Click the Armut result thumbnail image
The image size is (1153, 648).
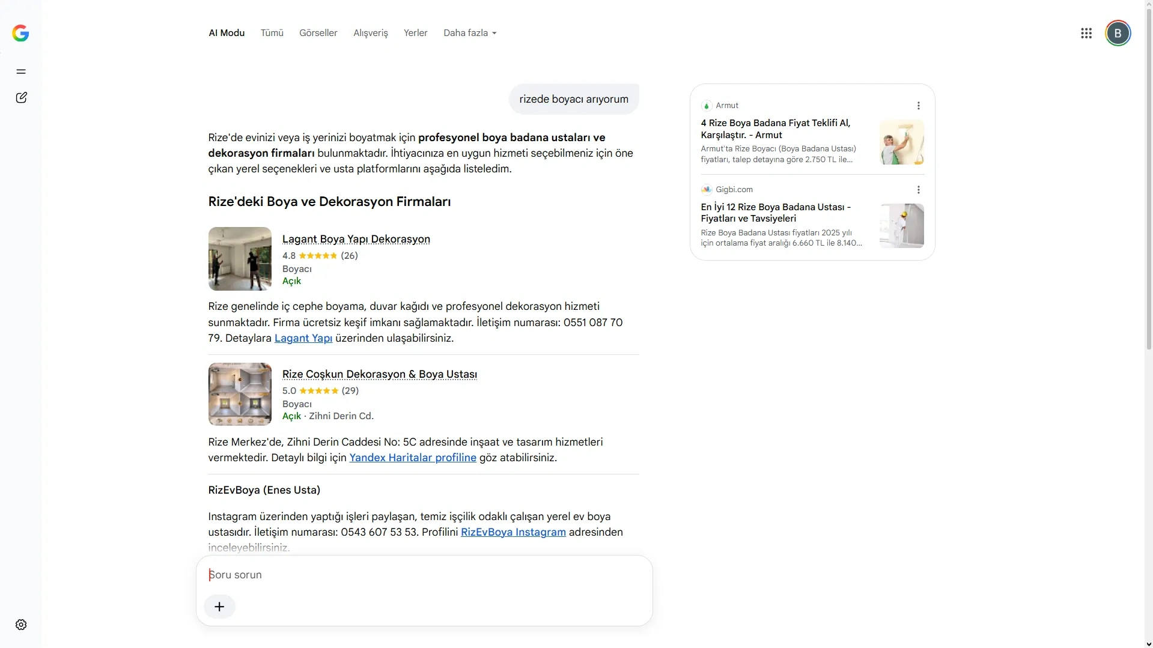click(x=902, y=142)
